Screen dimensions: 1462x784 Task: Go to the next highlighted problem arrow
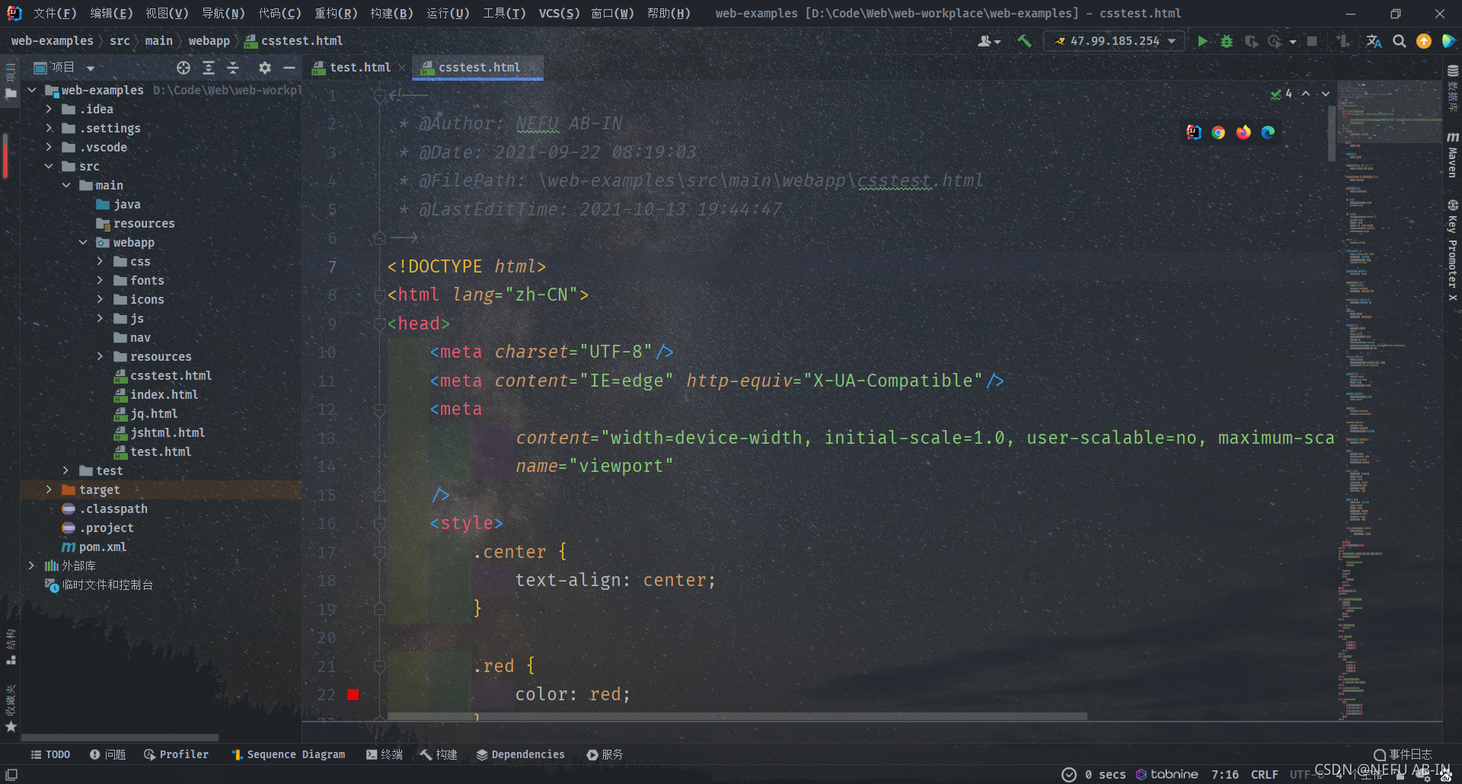1326,94
